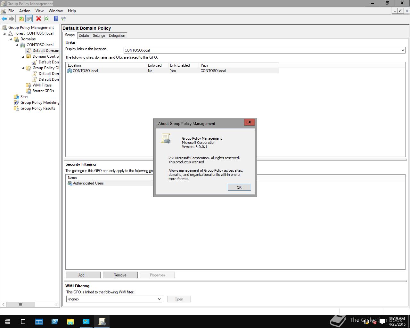Click the Remove button under Security Filtering
The width and height of the screenshot is (410, 328).
click(120, 275)
